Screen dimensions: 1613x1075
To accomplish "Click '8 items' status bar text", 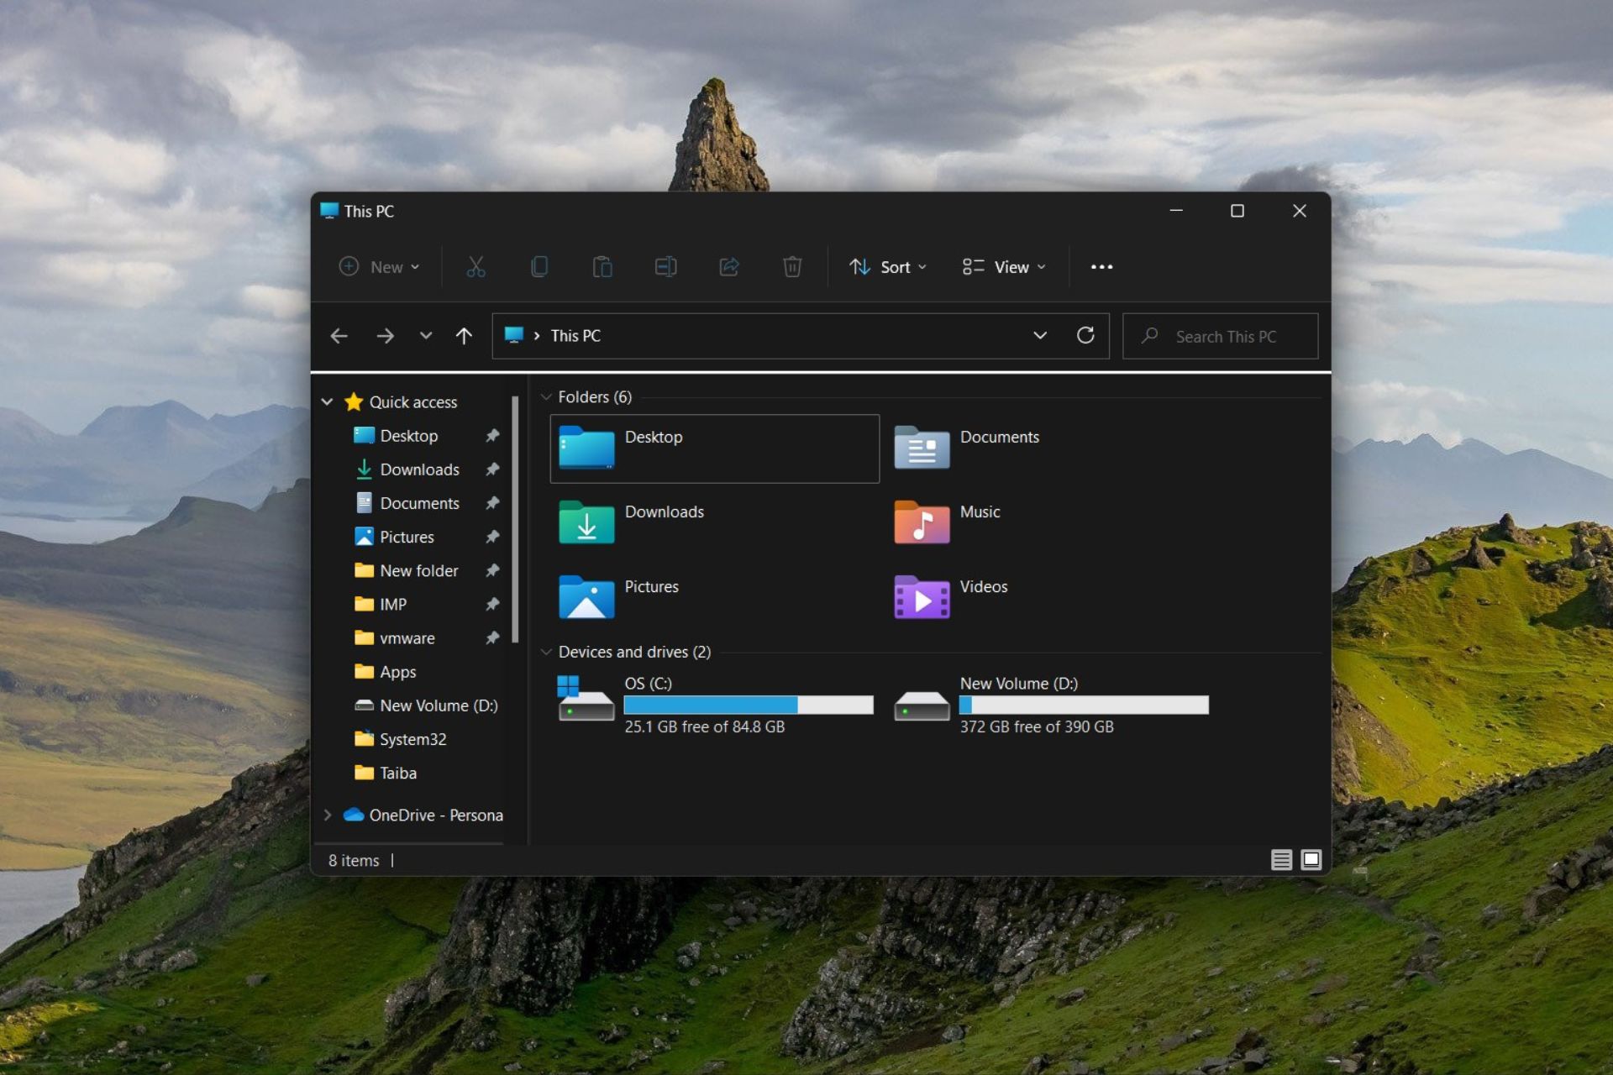I will (354, 861).
